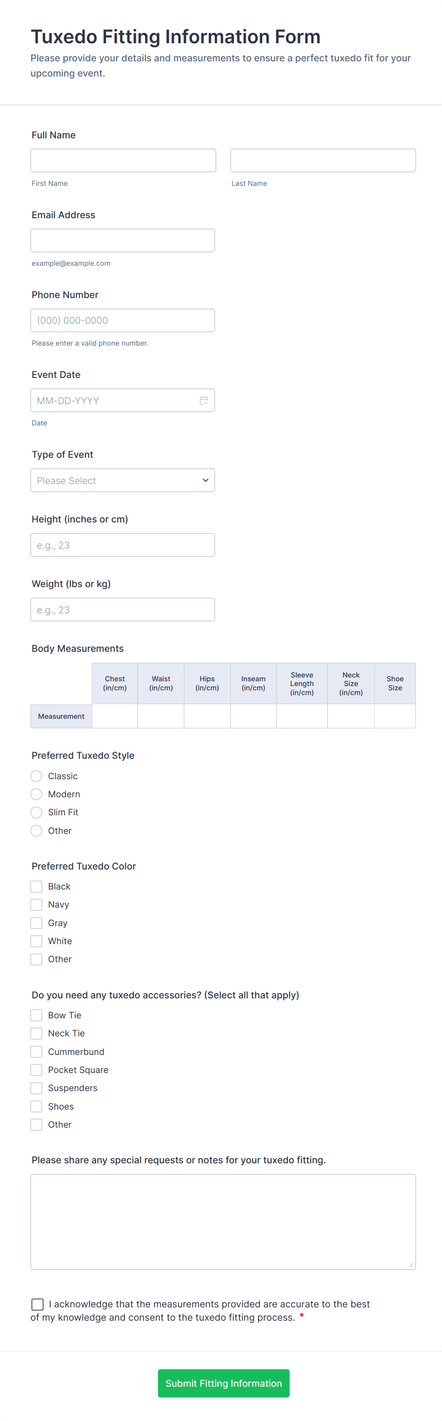442x1421 pixels.
Task: Select the Classic tuxedo style
Action: coord(36,775)
